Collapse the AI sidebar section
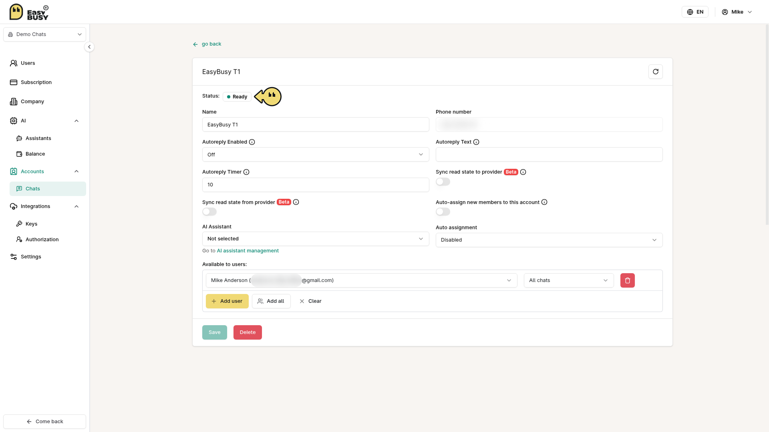The image size is (769, 432). [x=76, y=121]
